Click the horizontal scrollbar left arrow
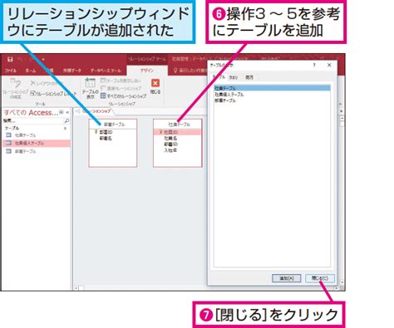This screenshot has width=394, height=328. (76, 288)
